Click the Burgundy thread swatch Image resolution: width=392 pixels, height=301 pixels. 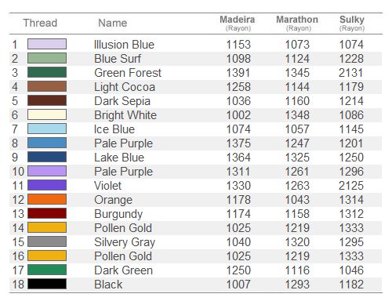(47, 213)
